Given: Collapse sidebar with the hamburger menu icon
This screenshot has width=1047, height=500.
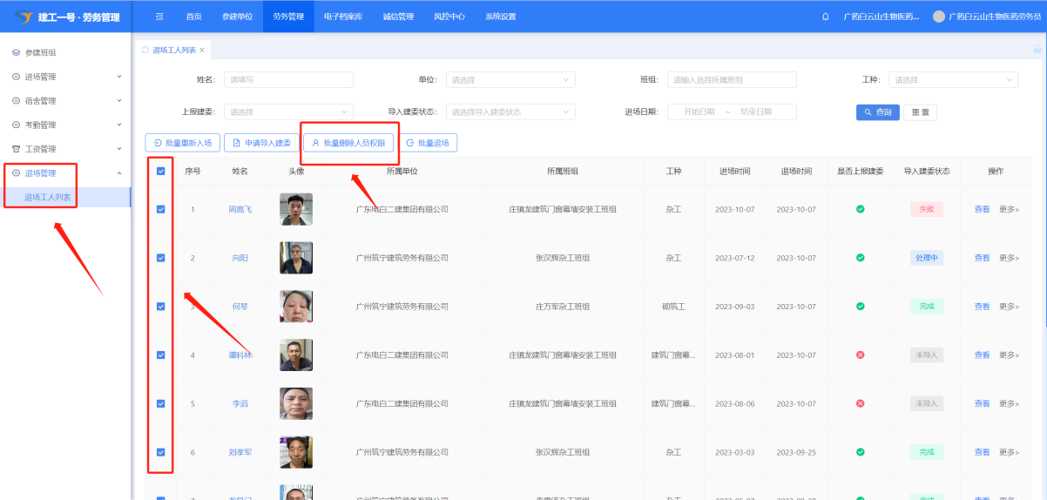Looking at the screenshot, I should tap(159, 17).
